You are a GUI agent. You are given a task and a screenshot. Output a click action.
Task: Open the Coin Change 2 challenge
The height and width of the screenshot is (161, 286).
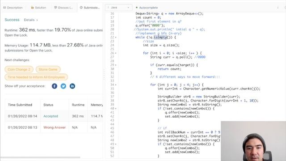19,69
